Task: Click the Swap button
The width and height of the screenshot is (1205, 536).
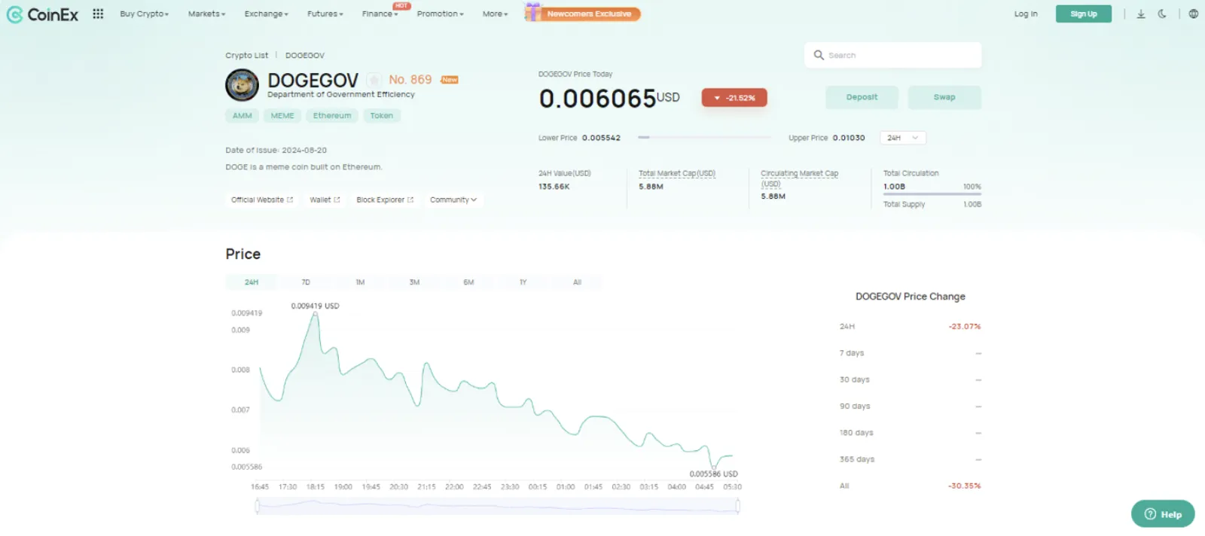Action: pyautogui.click(x=944, y=97)
